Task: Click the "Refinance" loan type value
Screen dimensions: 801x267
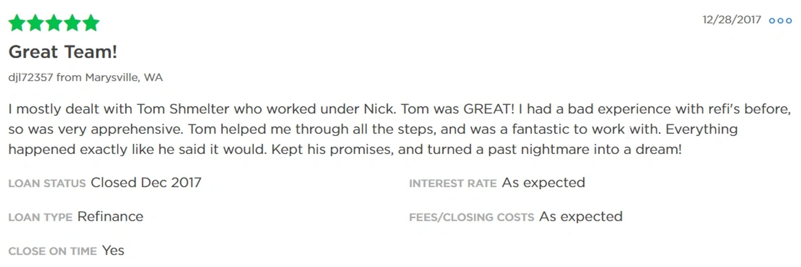Action: tap(110, 216)
